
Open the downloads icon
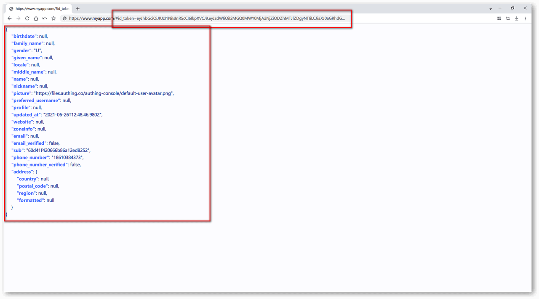pos(517,19)
